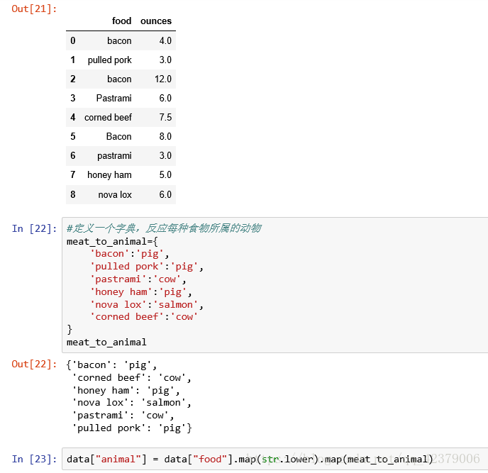Image resolution: width=488 pixels, height=473 pixels.
Task: Click row index 8 in table
Action: 73,194
